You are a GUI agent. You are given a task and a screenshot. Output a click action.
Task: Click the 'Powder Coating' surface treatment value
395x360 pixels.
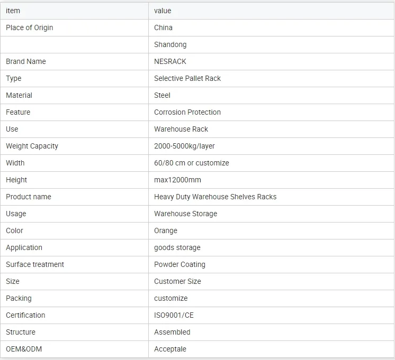point(179,264)
